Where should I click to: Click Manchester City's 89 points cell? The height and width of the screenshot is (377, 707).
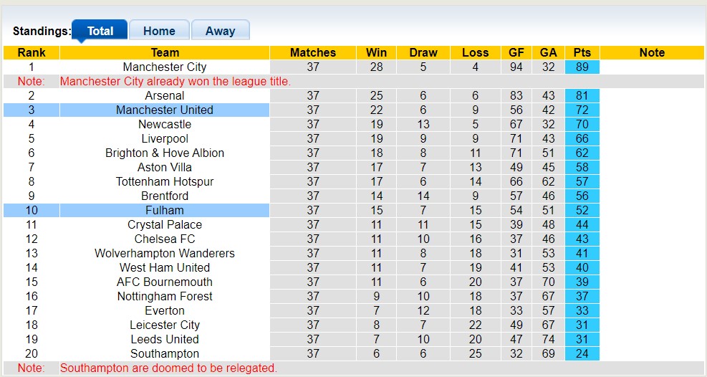tap(582, 67)
